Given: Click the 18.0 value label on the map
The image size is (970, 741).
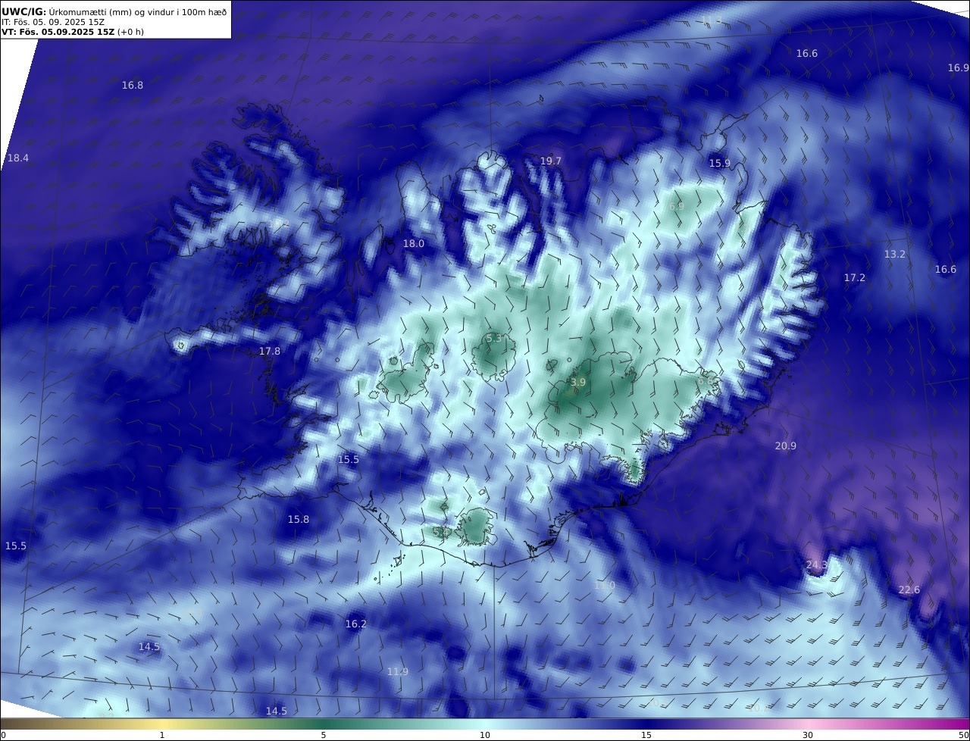Looking at the screenshot, I should [414, 244].
